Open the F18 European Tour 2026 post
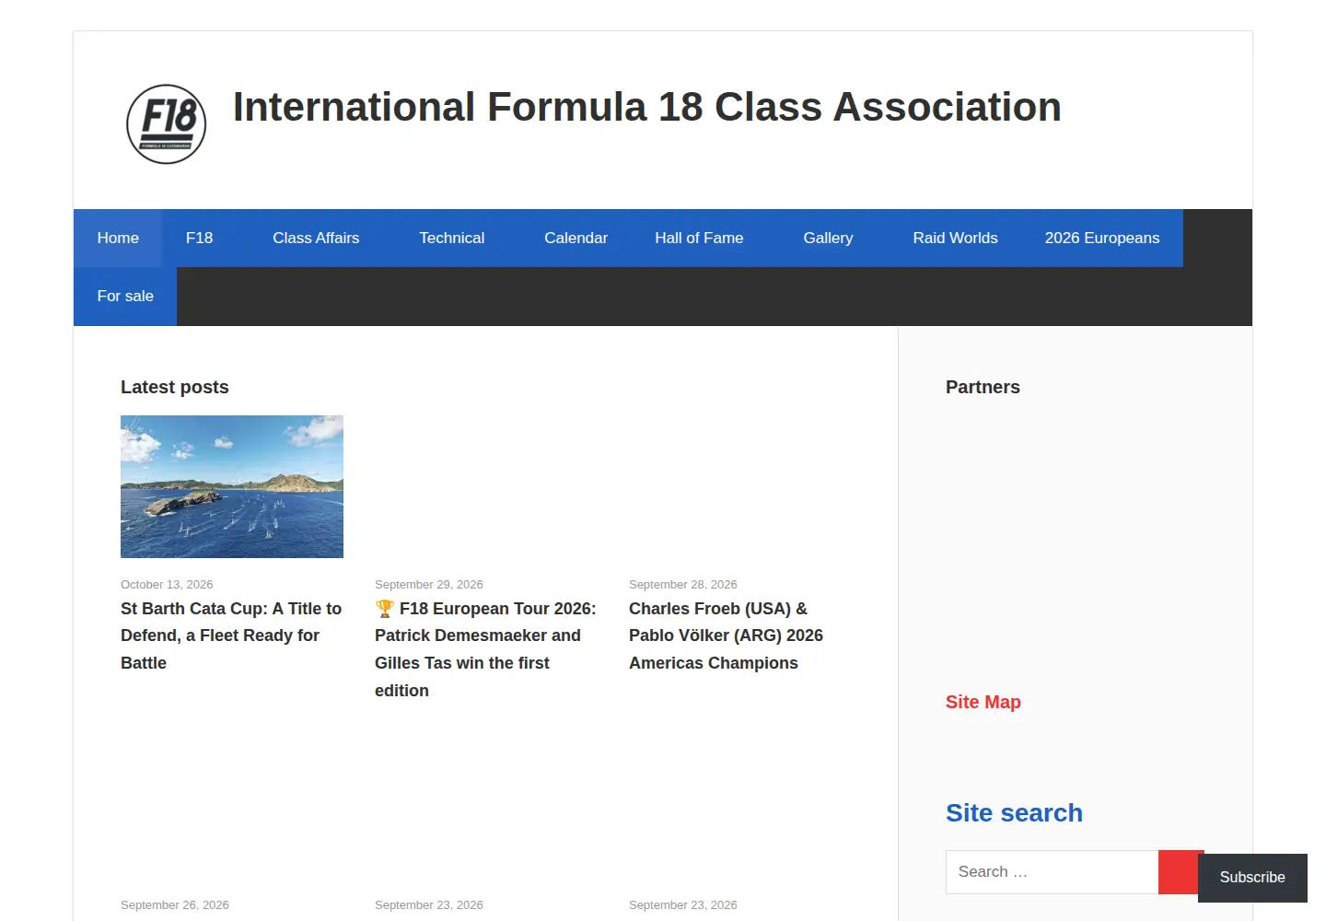 [485, 649]
